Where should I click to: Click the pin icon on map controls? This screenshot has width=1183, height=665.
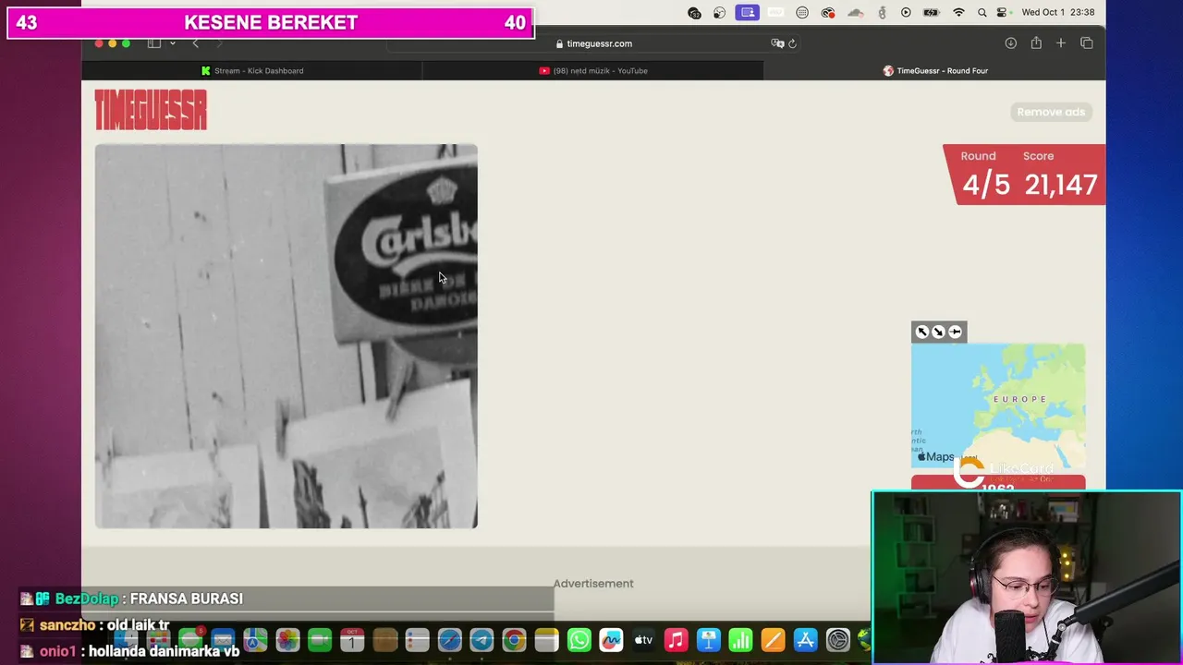pyautogui.click(x=955, y=332)
